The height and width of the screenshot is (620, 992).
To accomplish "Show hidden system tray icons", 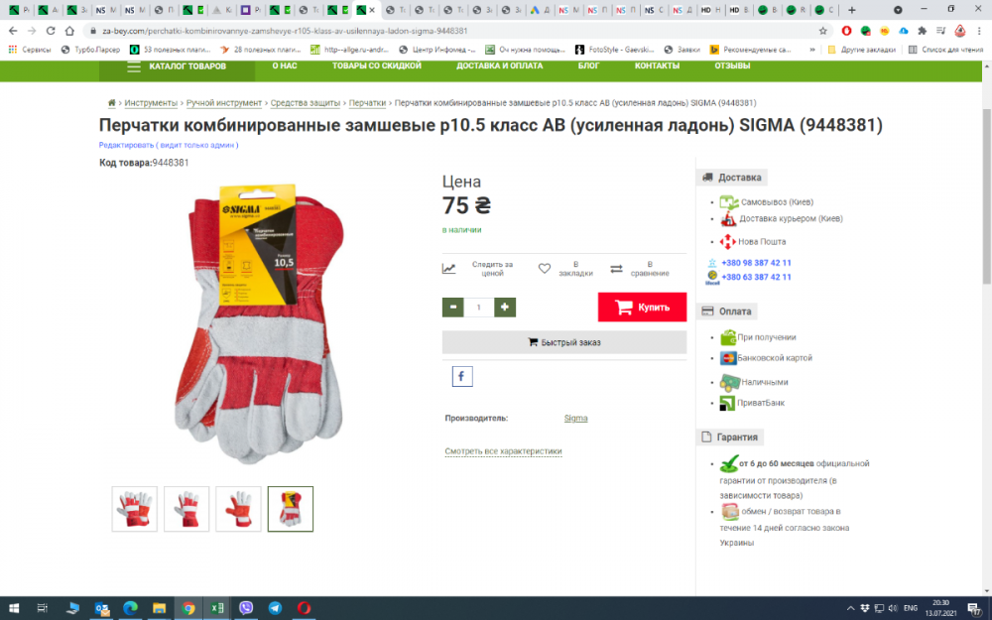I will tap(851, 609).
